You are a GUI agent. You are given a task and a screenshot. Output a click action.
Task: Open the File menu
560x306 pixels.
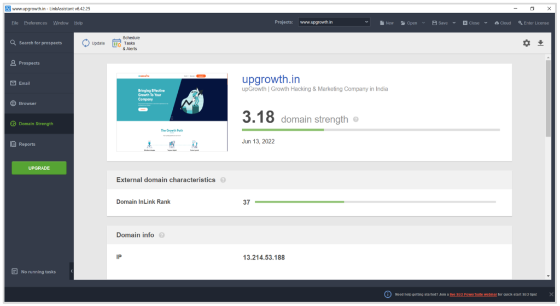15,23
